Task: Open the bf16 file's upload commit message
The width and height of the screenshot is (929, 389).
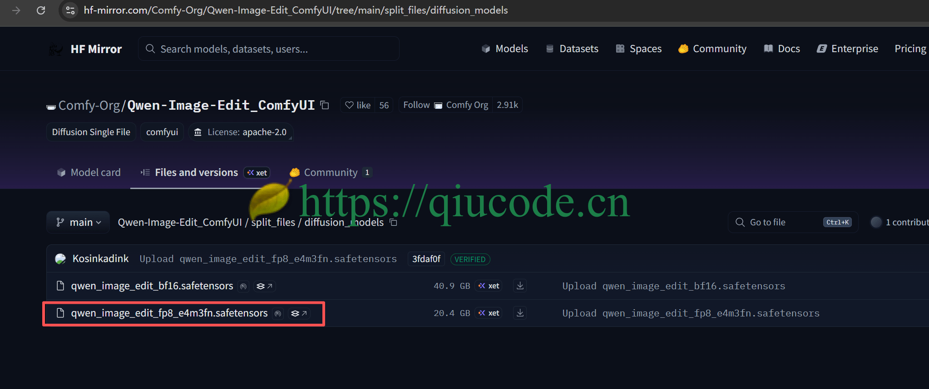Action: point(674,286)
